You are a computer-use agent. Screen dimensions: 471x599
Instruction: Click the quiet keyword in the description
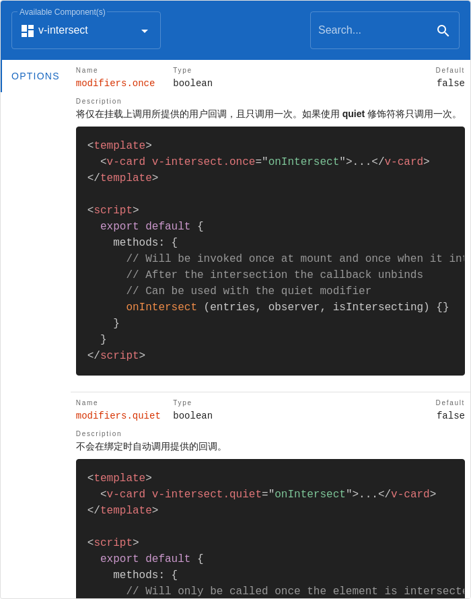pos(353,114)
